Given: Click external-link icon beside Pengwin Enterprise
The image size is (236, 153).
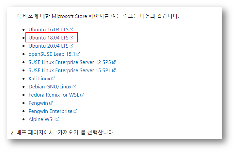Looking at the screenshot, I should click(x=75, y=111).
